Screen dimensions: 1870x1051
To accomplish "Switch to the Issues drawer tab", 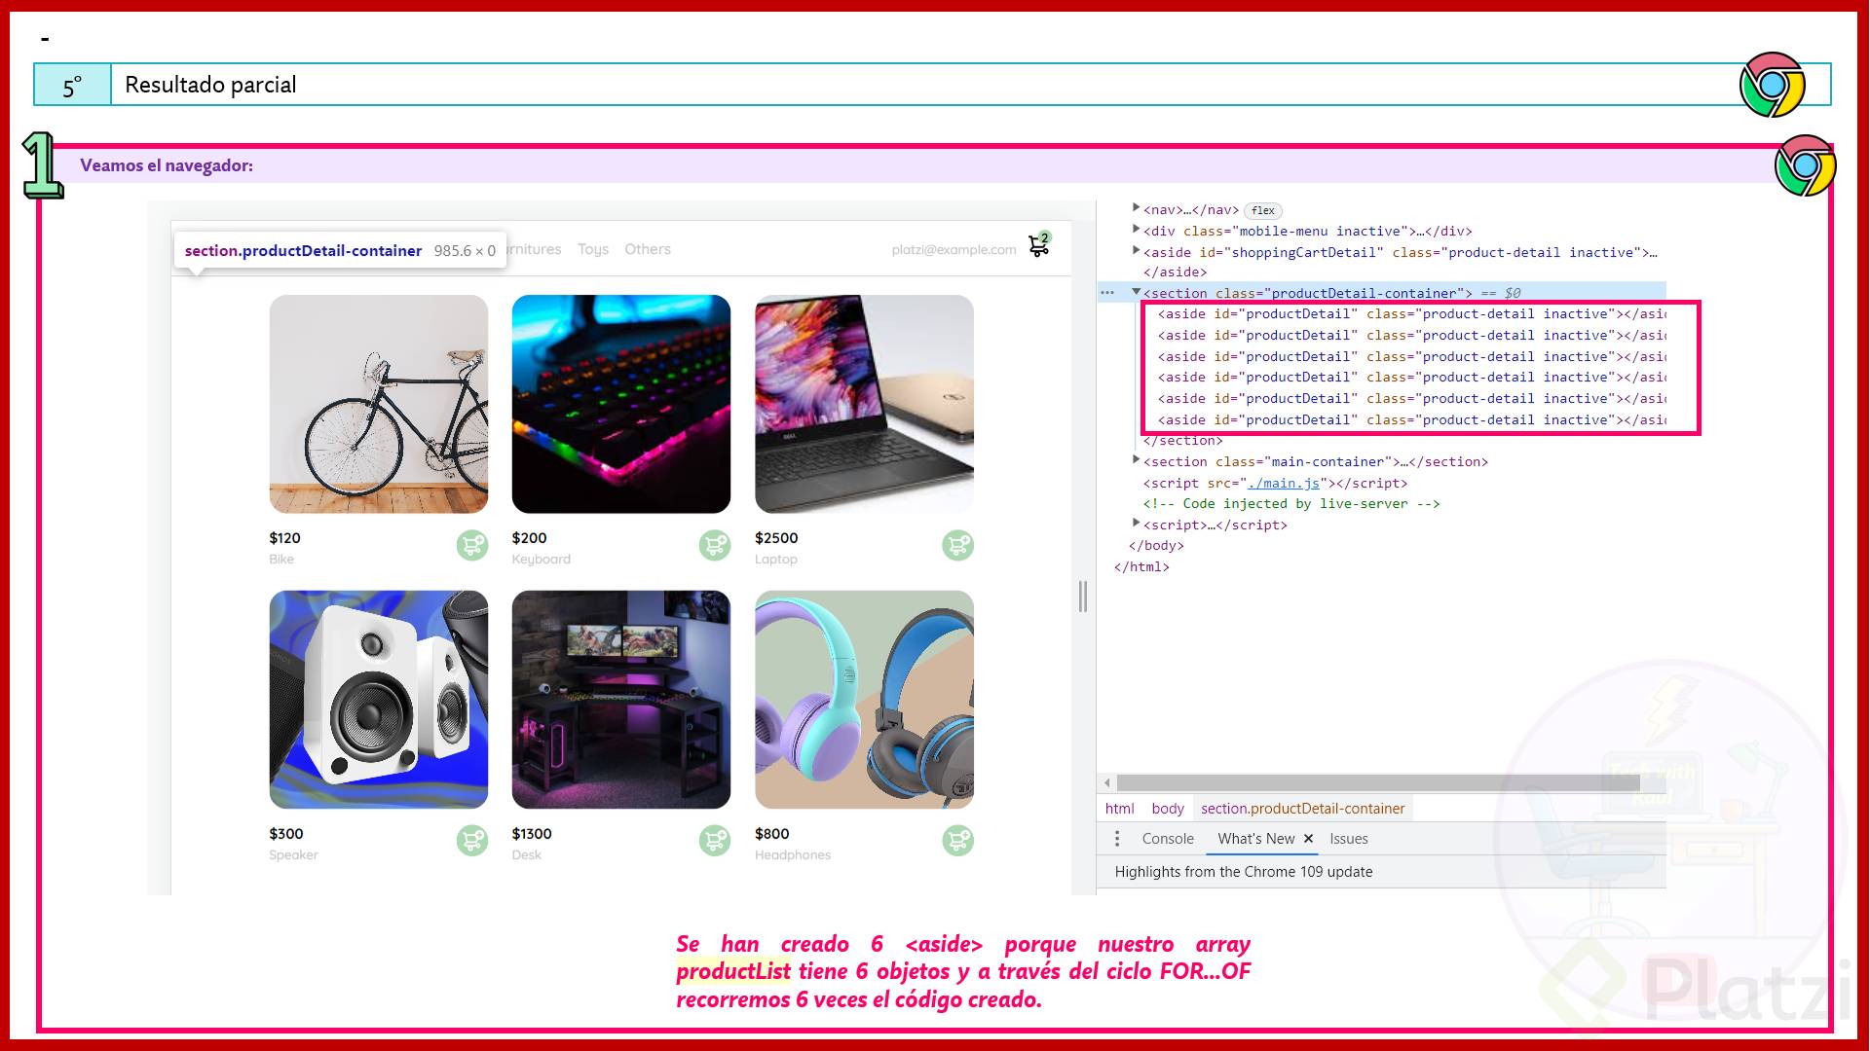I will tap(1349, 839).
